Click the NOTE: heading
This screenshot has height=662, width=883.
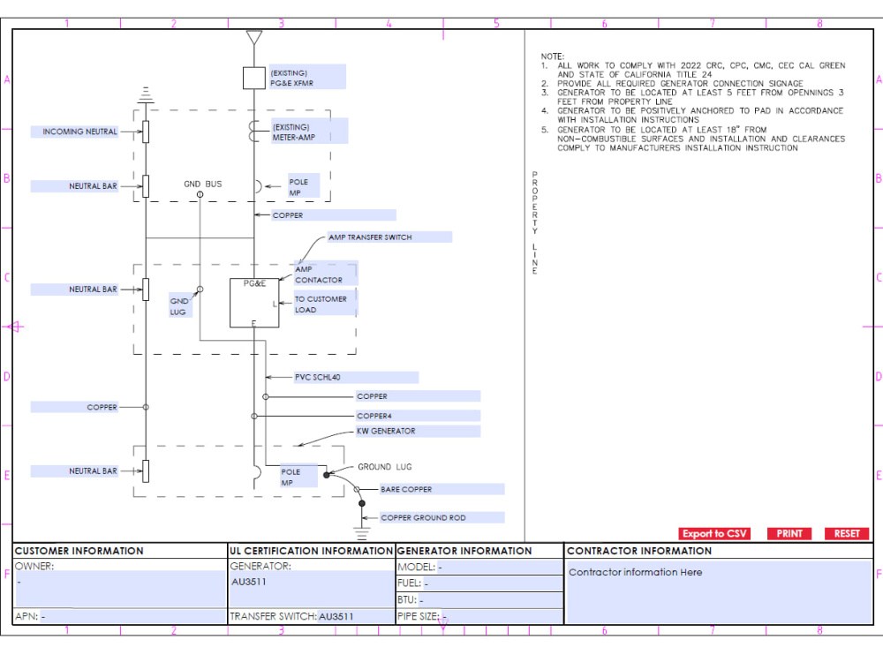[553, 56]
